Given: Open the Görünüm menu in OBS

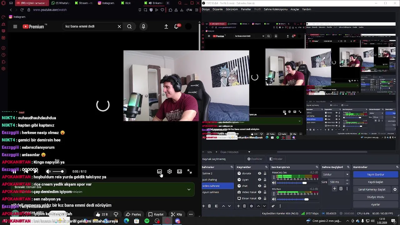Looking at the screenshot, I should pos(232,9).
